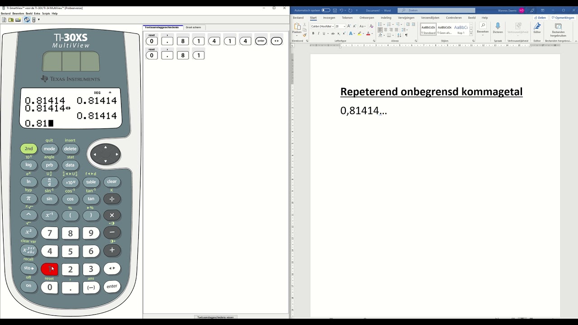Click the Delen share button in Word
Image resolution: width=578 pixels, height=325 pixels.
[540, 18]
